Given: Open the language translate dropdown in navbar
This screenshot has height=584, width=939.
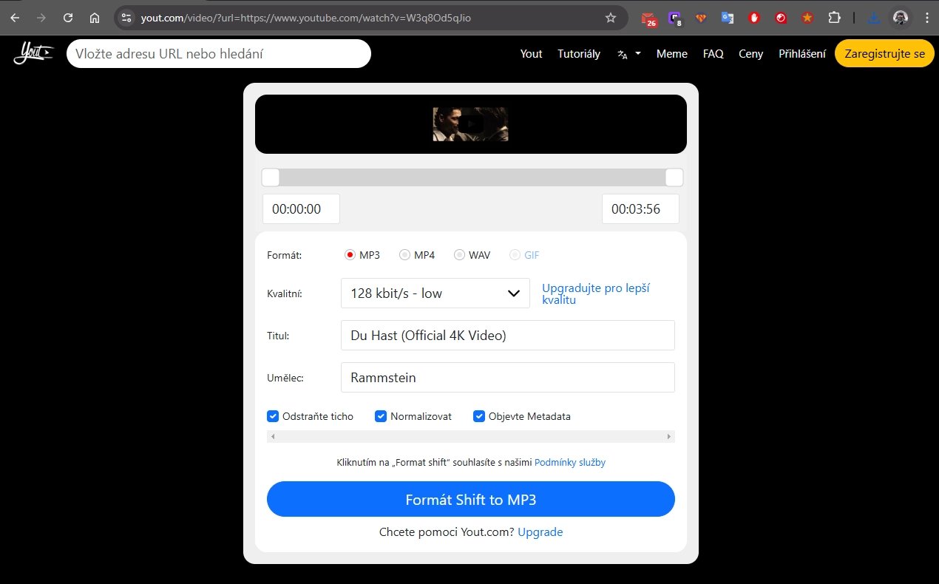Looking at the screenshot, I should pos(629,54).
